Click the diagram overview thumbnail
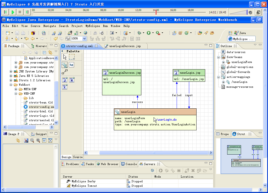 [242, 156]
